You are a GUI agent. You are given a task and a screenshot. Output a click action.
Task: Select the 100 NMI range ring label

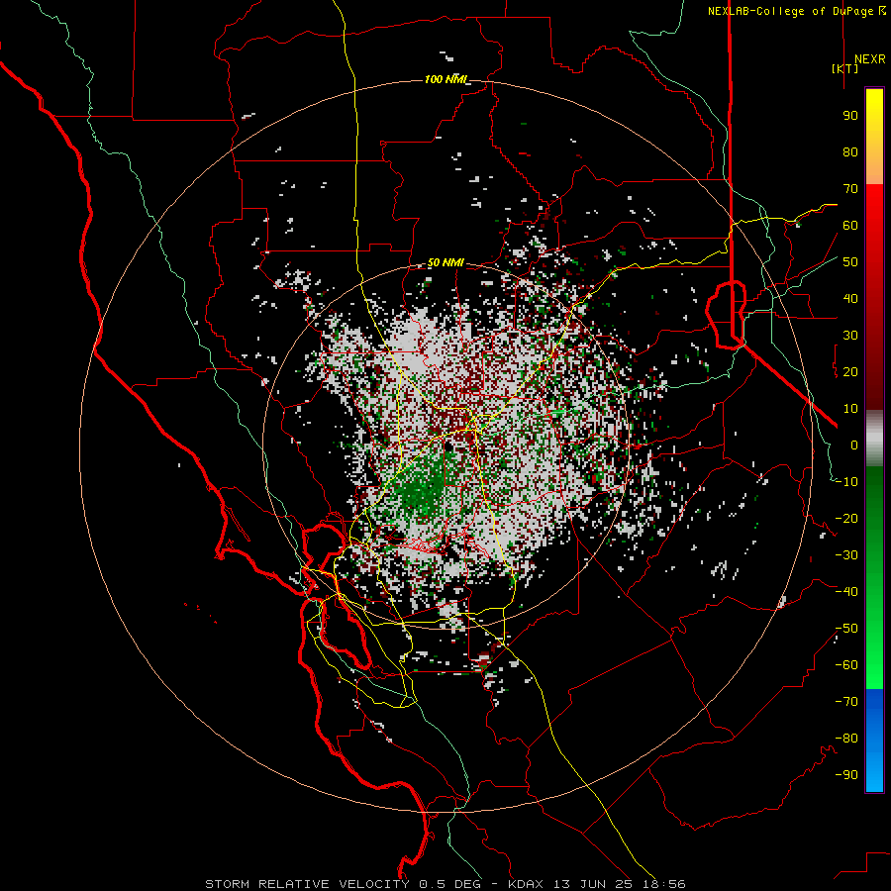point(445,79)
